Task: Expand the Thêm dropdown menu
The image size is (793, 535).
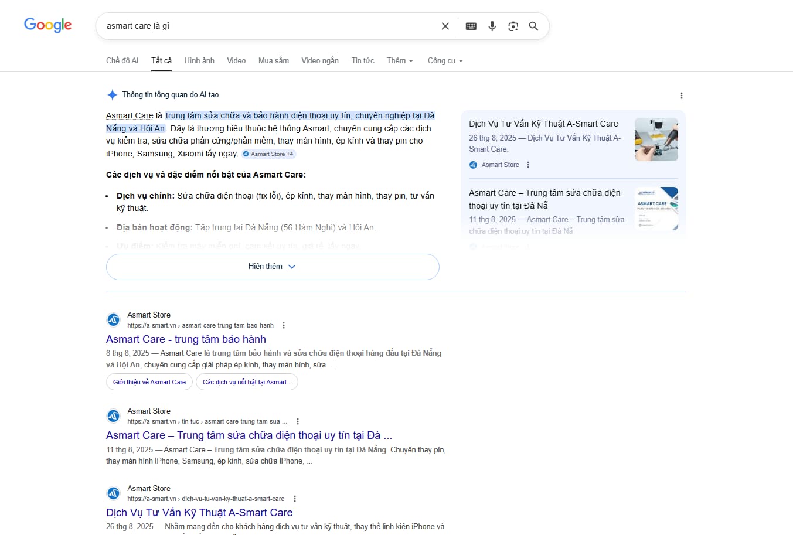Action: point(400,61)
